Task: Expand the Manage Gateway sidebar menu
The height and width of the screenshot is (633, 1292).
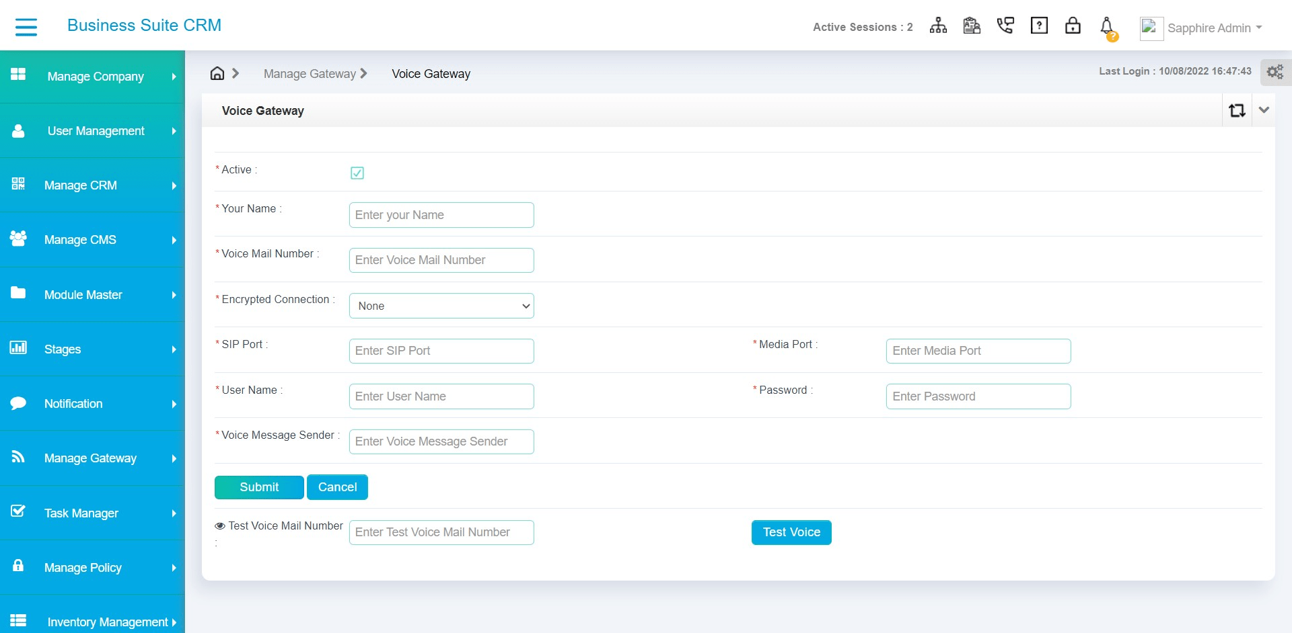Action: point(91,458)
